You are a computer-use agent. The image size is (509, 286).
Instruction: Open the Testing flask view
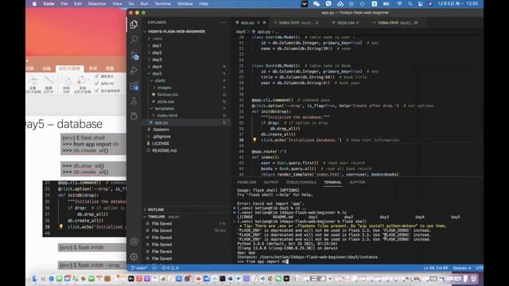[134, 101]
